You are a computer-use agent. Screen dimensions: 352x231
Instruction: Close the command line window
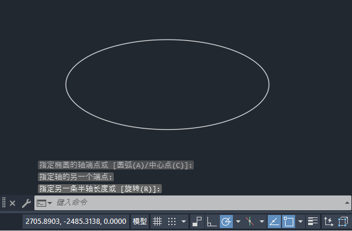coord(12,203)
